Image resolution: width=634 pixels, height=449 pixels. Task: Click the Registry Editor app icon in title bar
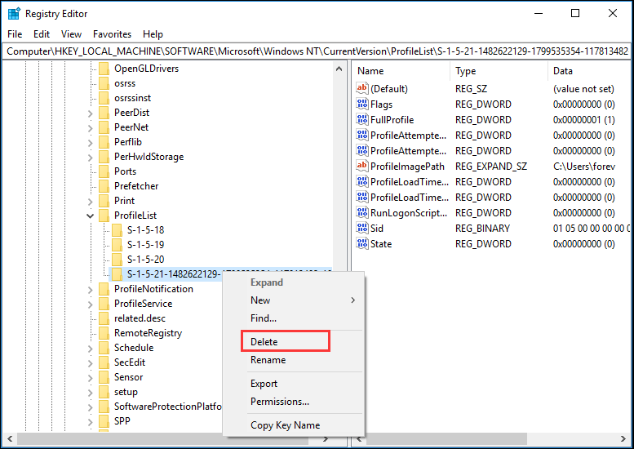[x=14, y=14]
